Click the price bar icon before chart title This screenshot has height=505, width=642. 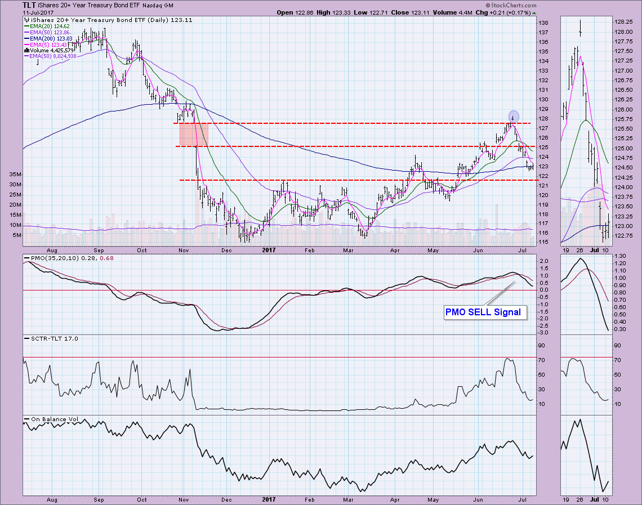(26, 19)
